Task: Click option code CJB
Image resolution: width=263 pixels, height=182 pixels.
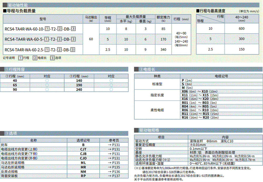Action: tap(83, 154)
